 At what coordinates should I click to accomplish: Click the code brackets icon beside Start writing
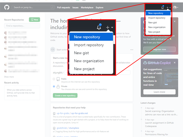(x=53, y=50)
